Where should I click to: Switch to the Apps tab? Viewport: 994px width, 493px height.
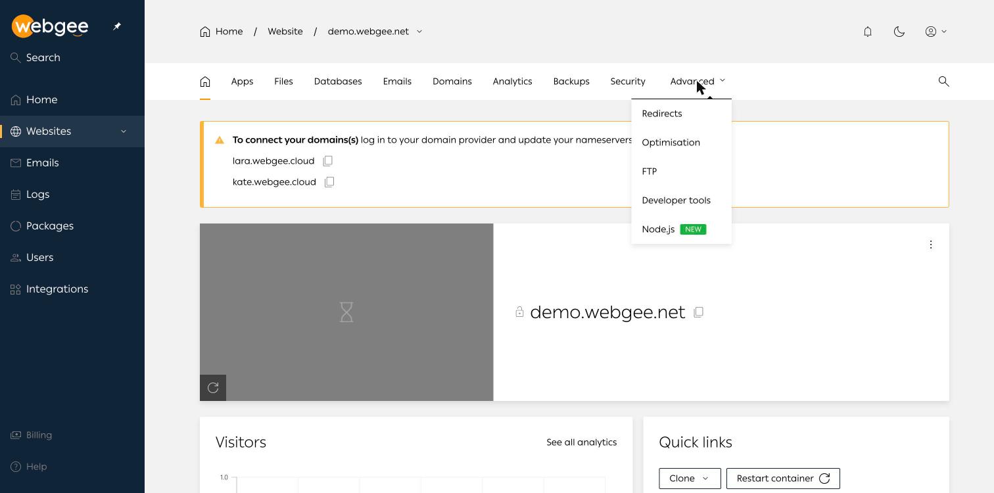(x=242, y=82)
